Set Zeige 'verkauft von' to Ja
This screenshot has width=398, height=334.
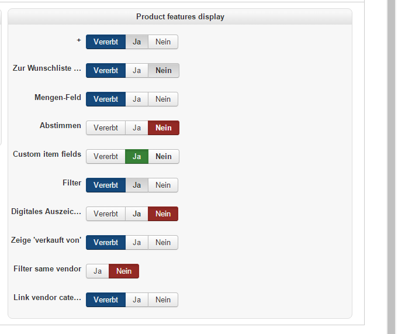coord(137,243)
